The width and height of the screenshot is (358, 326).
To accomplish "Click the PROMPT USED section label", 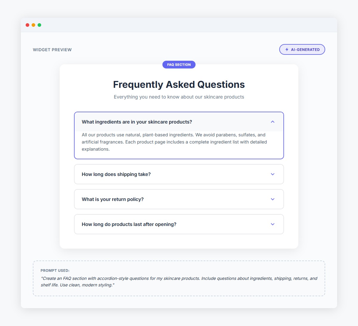I will pos(55,271).
